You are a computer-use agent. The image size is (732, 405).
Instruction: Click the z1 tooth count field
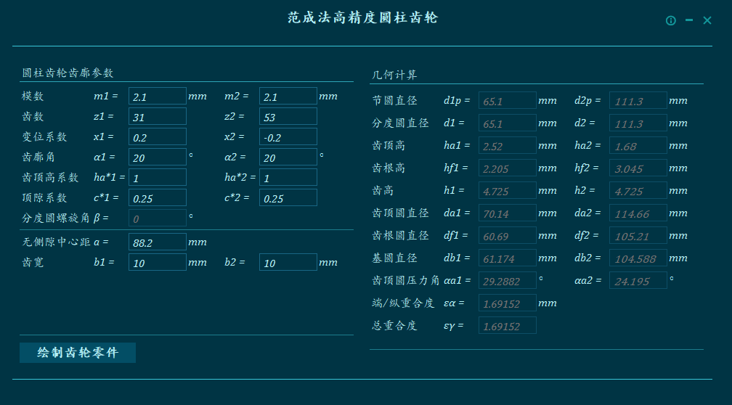(x=158, y=117)
